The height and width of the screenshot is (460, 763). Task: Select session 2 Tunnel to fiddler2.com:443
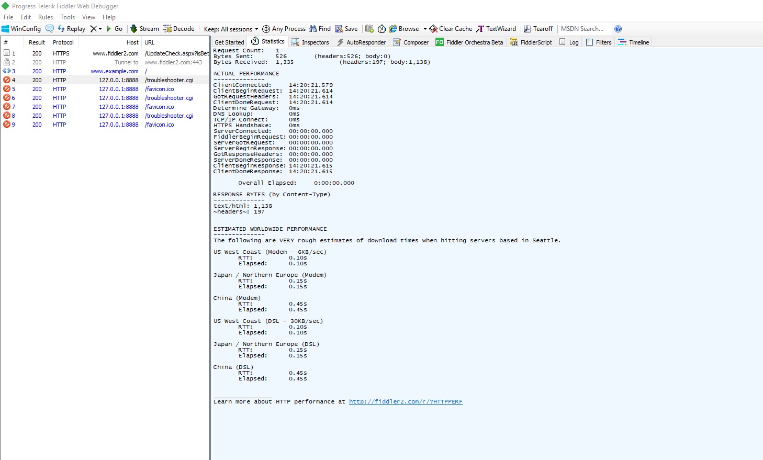[105, 62]
